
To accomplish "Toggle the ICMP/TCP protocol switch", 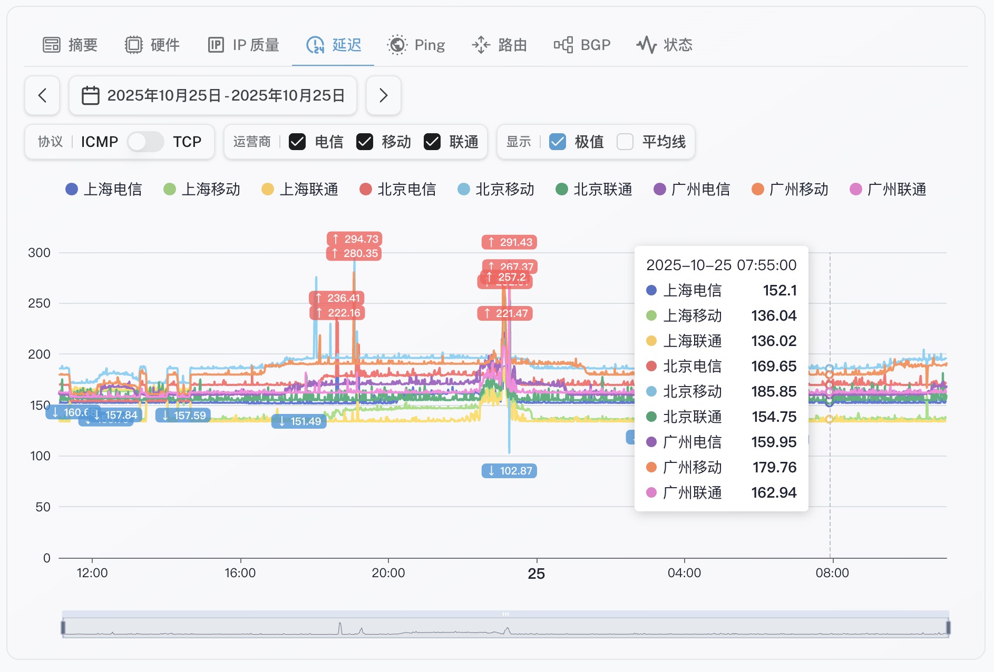I will 145,142.
